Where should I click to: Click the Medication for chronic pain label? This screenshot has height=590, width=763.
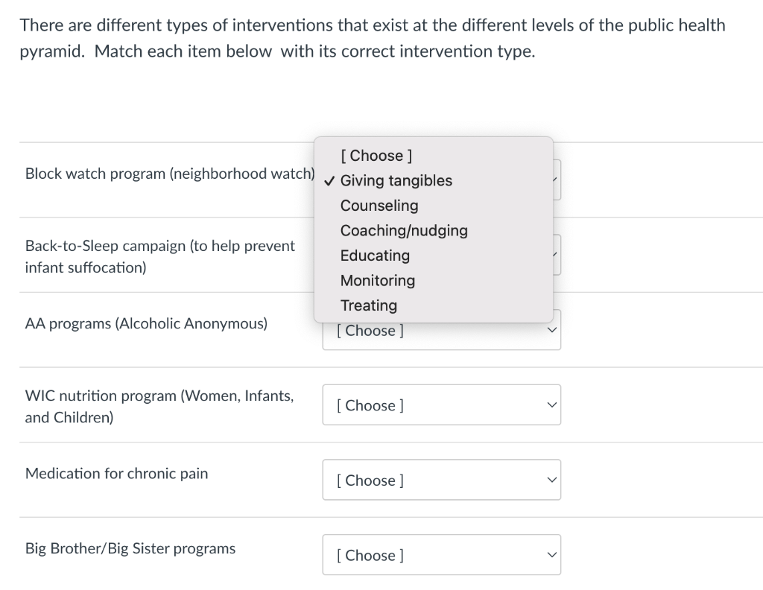click(116, 473)
